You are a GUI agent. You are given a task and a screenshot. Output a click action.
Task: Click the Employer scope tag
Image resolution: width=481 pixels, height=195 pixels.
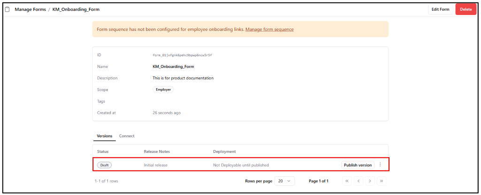click(163, 90)
